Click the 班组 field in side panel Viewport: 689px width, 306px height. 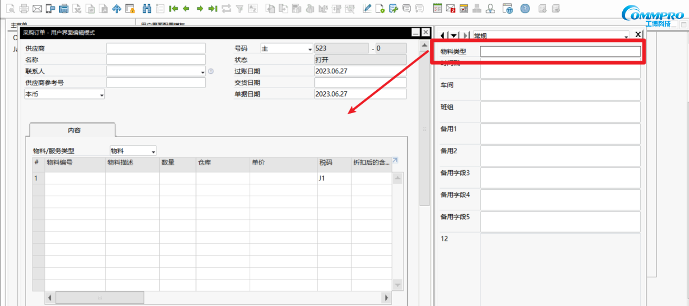tap(560, 112)
